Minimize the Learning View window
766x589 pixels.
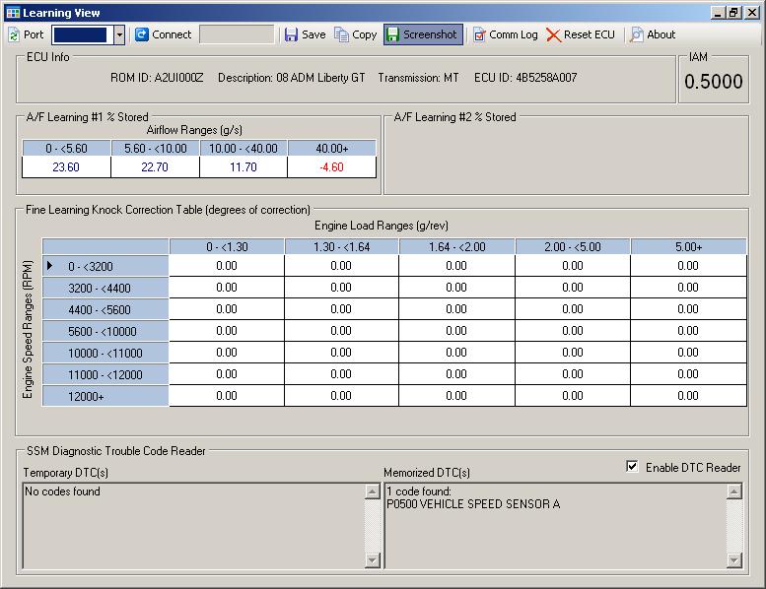tap(717, 13)
